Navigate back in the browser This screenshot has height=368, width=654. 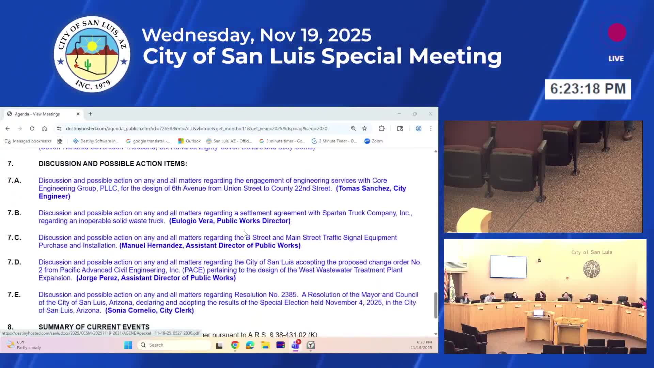(x=7, y=128)
